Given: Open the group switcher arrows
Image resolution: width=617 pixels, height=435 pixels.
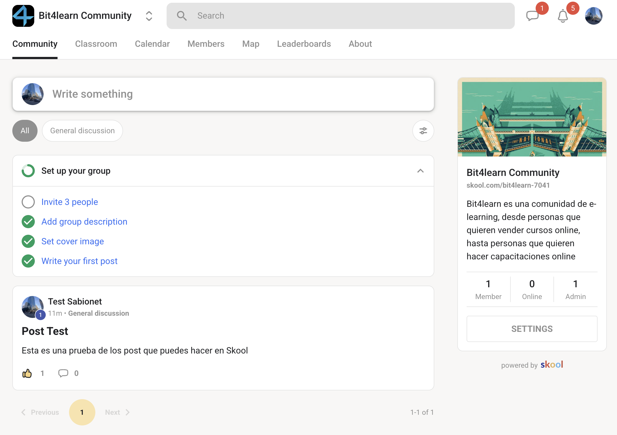Looking at the screenshot, I should pos(149,16).
